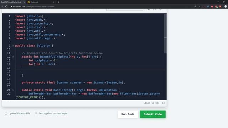The height and width of the screenshot is (128, 228).
Task: Click 'import java.util.concurrent.*;' on line 6
Action: [x=40, y=34]
